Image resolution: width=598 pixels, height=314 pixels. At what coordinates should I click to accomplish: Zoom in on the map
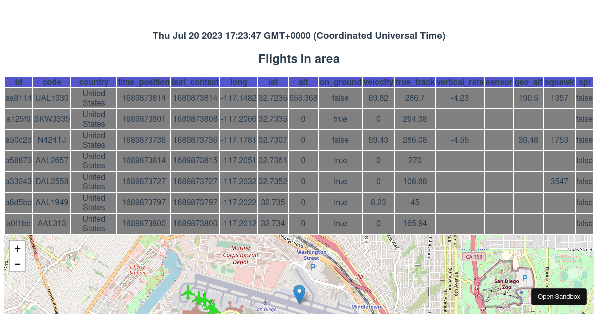coord(17,248)
